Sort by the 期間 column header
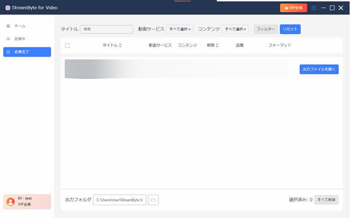The width and height of the screenshot is (350, 218). tap(213, 45)
